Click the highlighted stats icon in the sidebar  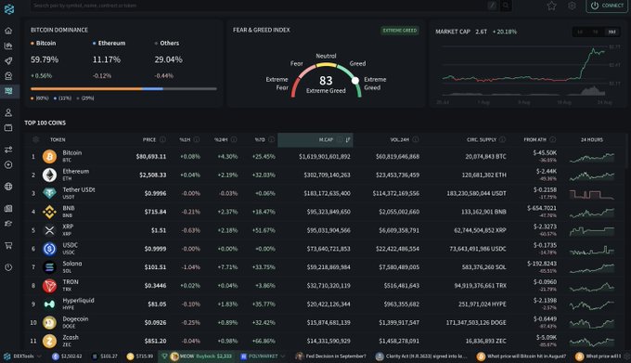point(8,91)
